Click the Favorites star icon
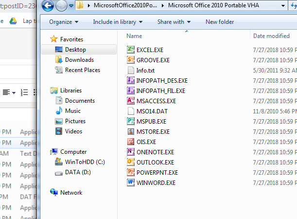This screenshot has width=297, height=219. 54,39
